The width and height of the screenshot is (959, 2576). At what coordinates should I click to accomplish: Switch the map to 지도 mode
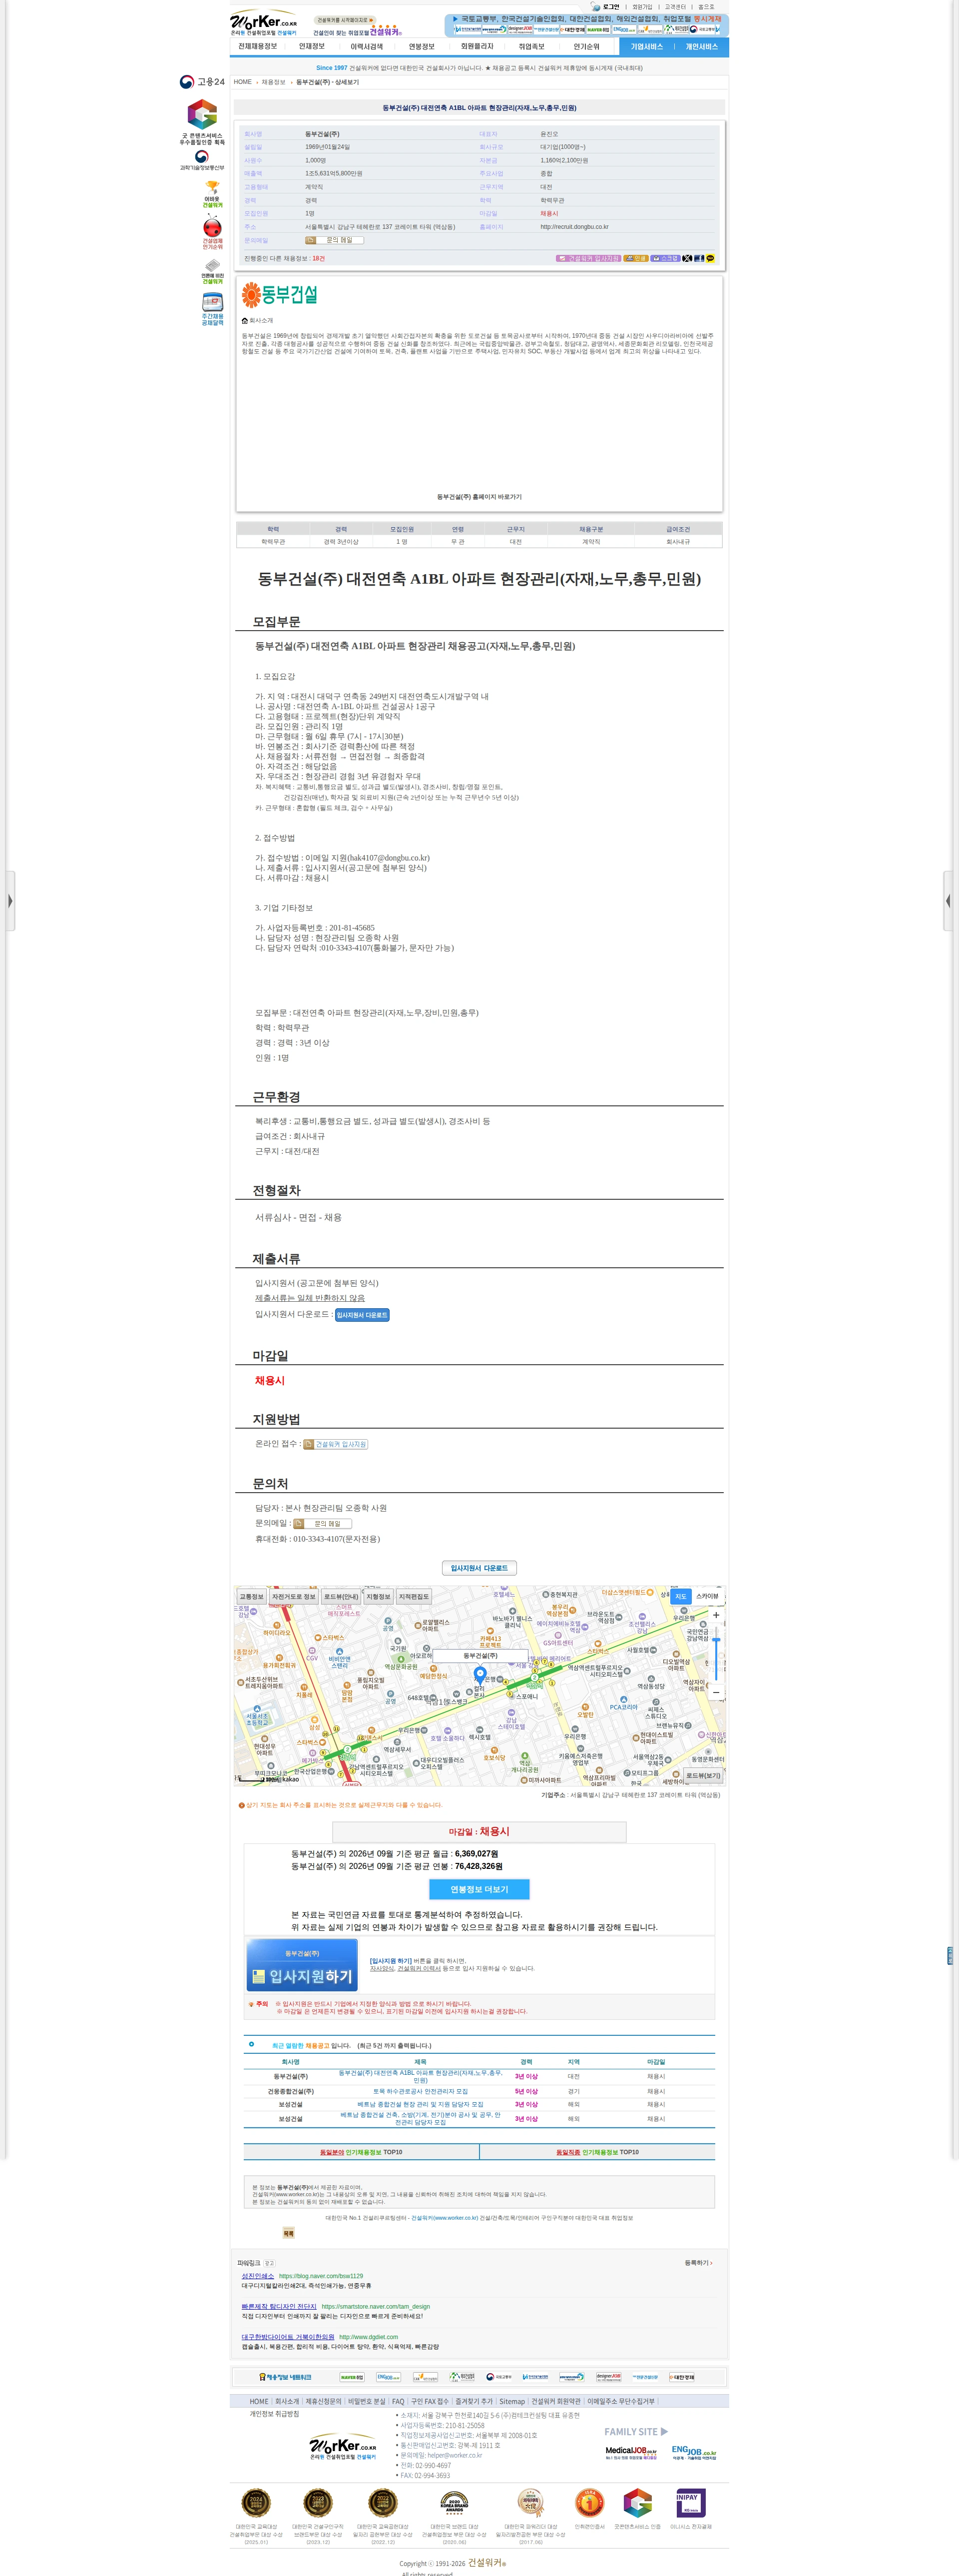click(x=681, y=1596)
